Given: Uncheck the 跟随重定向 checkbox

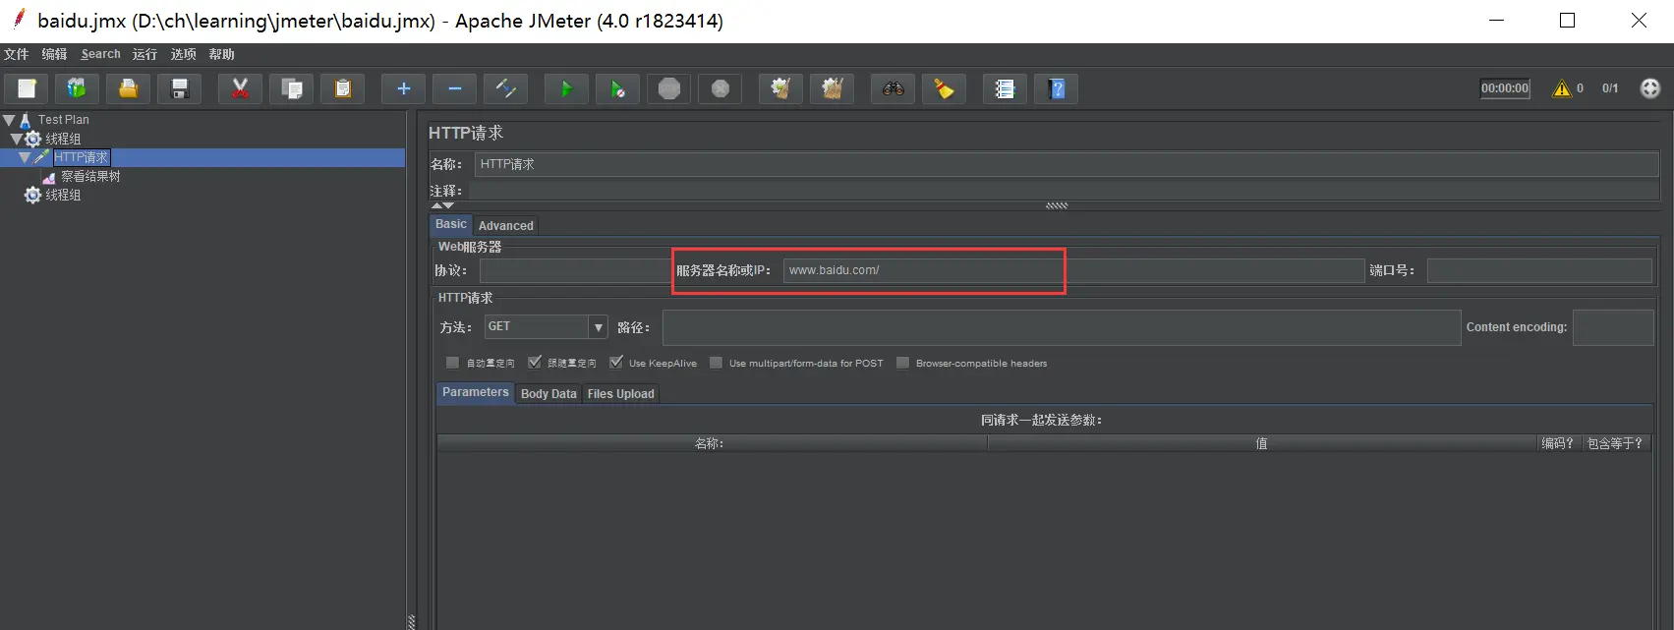Looking at the screenshot, I should point(534,363).
